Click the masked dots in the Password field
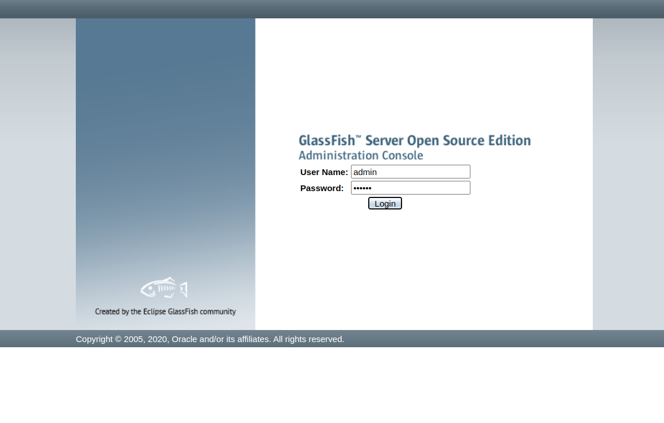 [x=362, y=188]
